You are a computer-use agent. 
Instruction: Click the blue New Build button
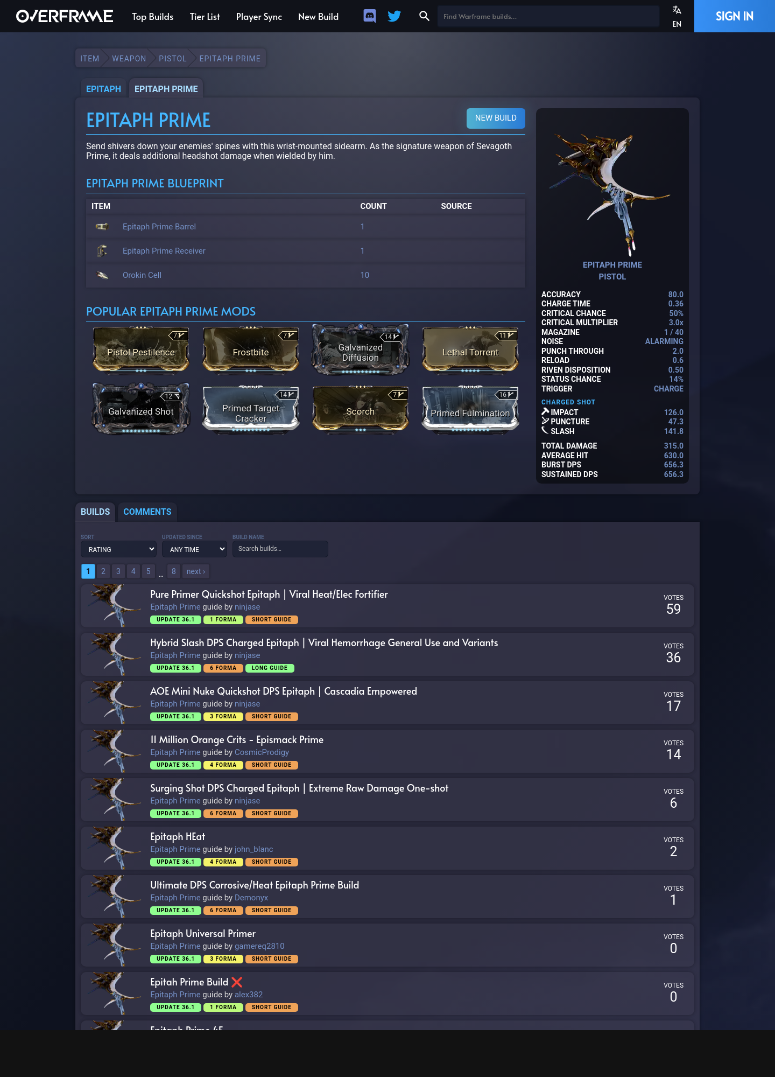pos(496,118)
